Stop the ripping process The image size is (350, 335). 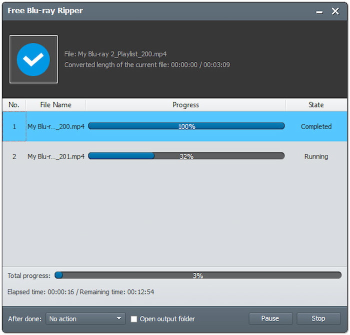318,318
